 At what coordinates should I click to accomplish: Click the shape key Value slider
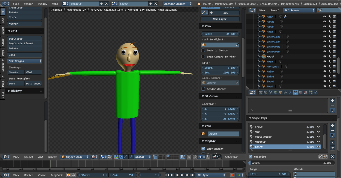291,163
